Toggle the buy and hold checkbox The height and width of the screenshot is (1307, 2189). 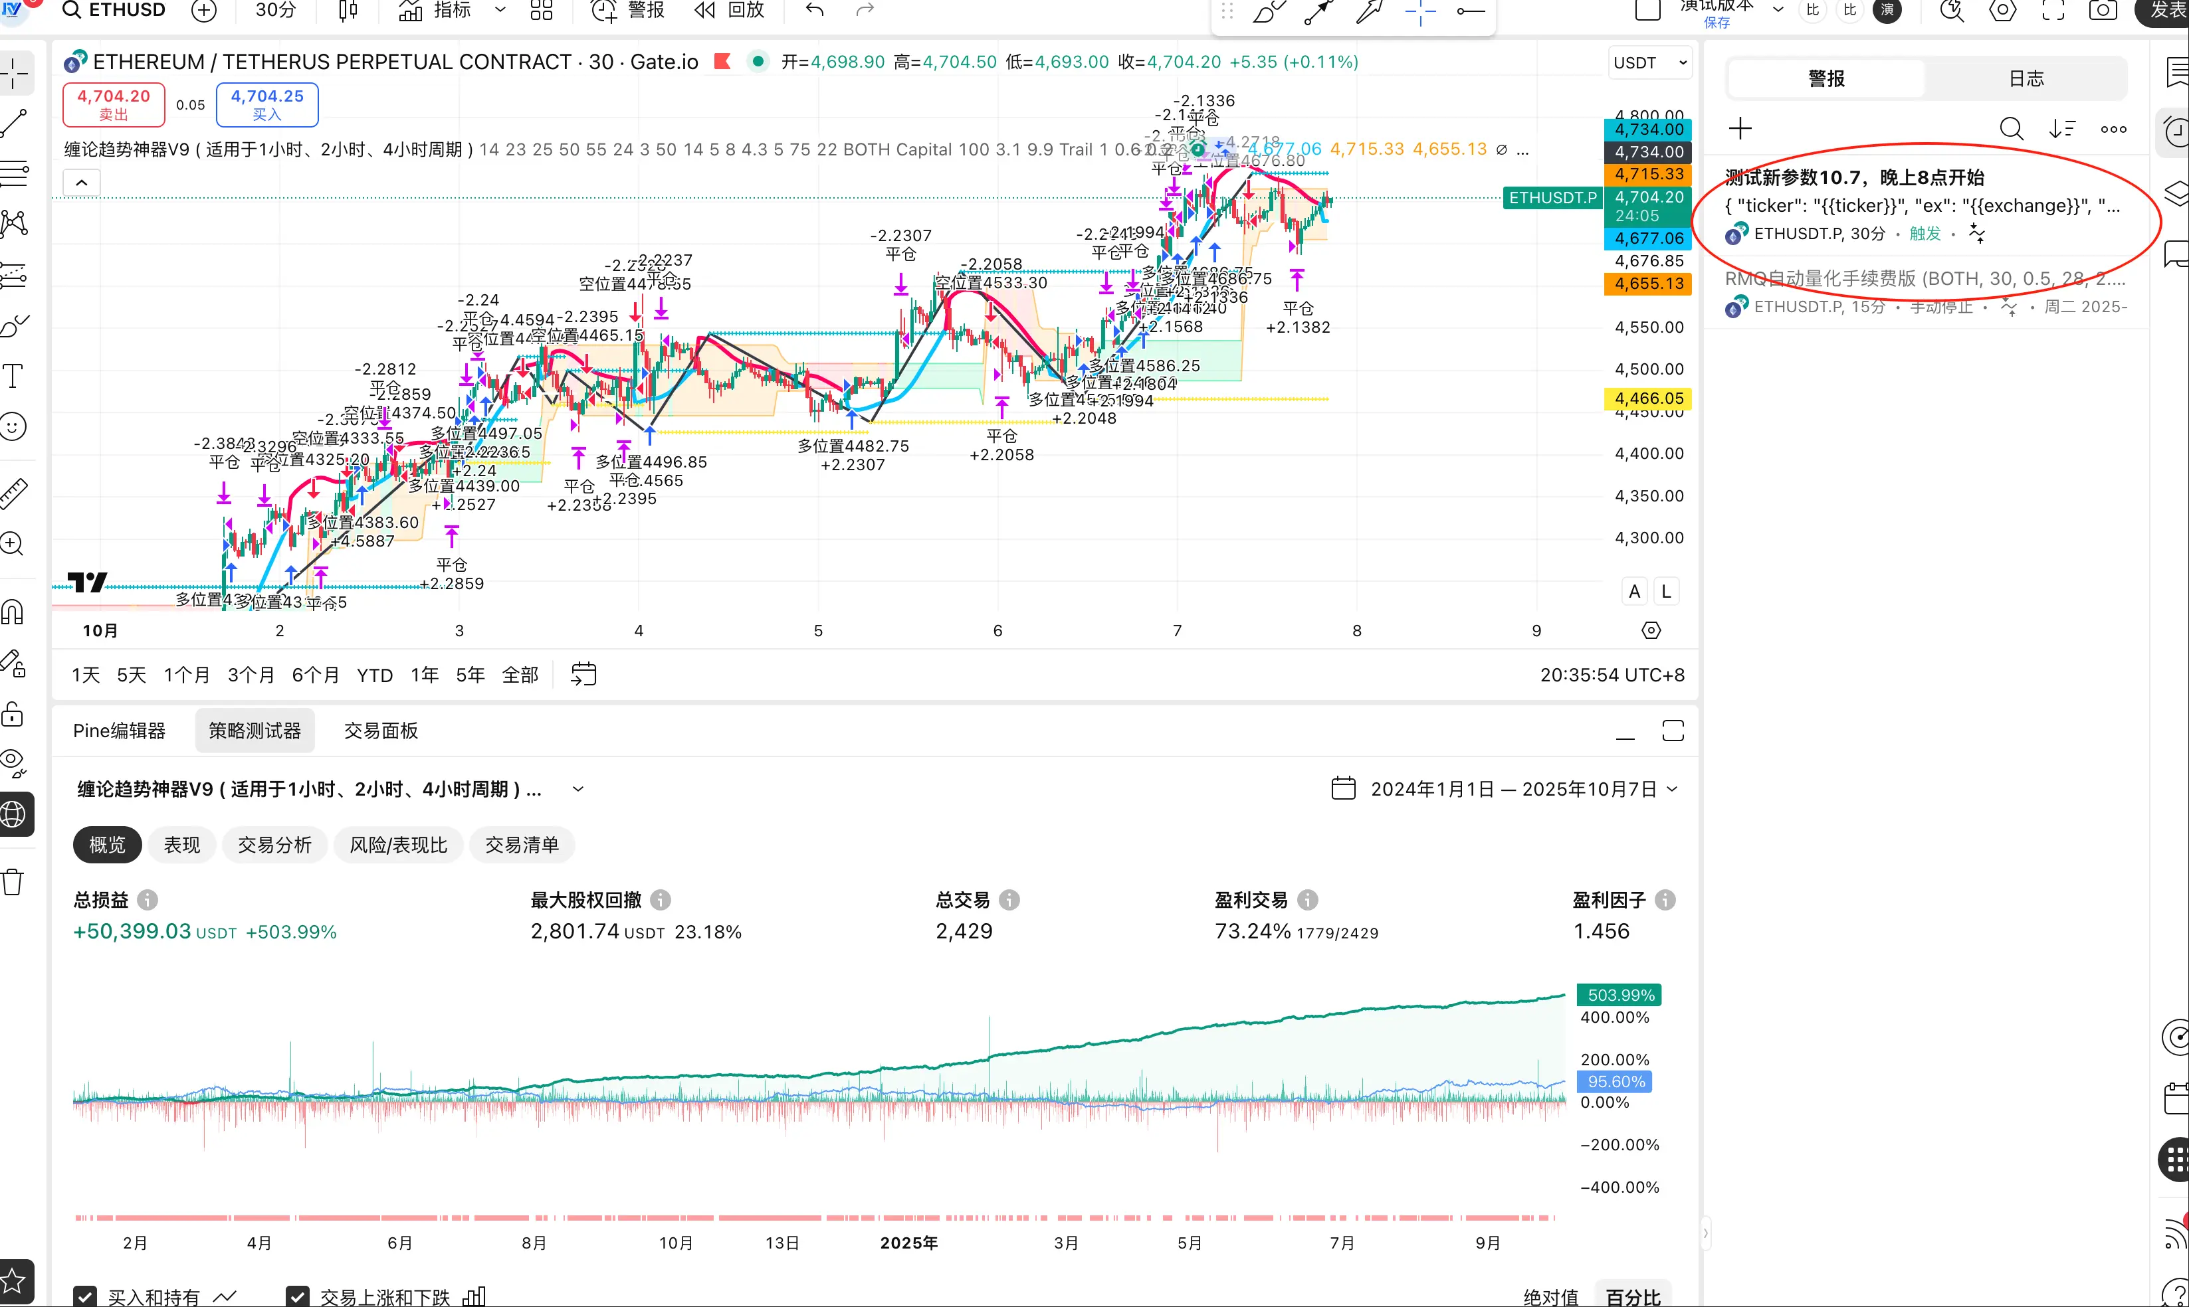[x=84, y=1296]
